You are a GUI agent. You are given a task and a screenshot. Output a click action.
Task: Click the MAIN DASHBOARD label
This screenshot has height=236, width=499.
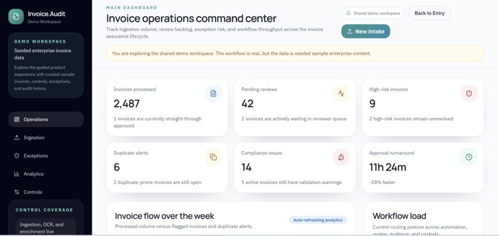click(x=132, y=7)
